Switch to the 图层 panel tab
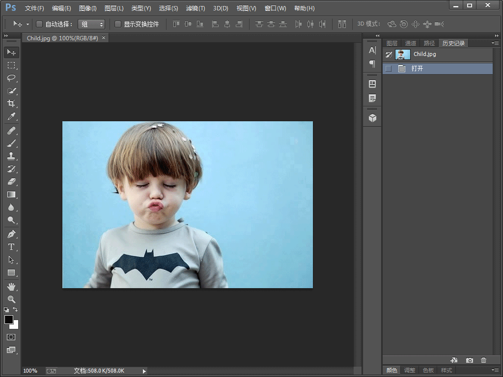This screenshot has height=377, width=503. 392,43
